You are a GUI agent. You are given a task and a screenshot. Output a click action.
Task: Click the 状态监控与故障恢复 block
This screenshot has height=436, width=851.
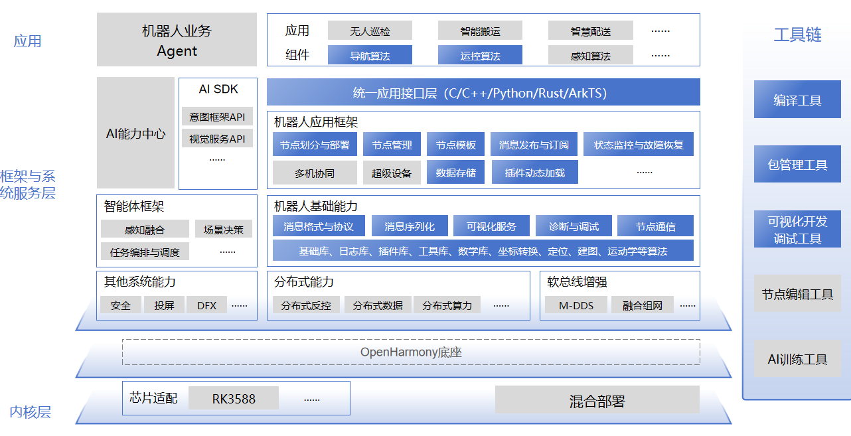(638, 144)
